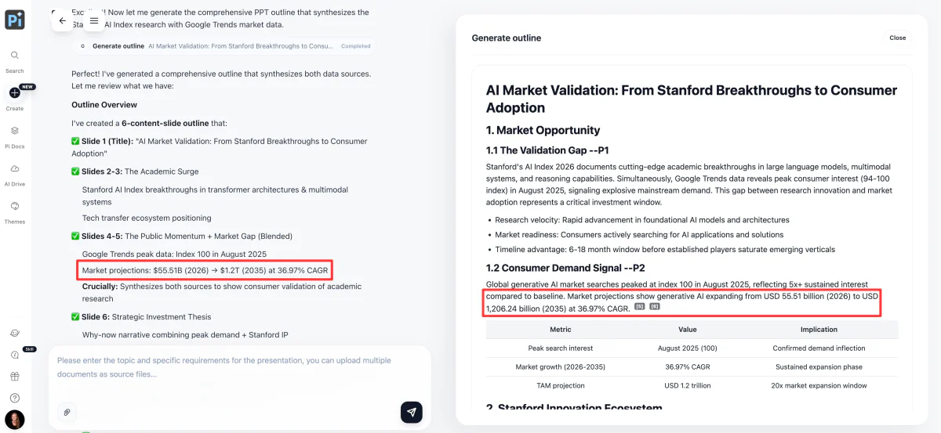Click the Pi logo home icon
This screenshot has width=941, height=433.
point(15,20)
